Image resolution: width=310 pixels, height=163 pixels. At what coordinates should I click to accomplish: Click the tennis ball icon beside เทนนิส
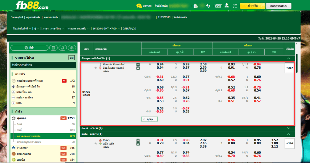14,160
